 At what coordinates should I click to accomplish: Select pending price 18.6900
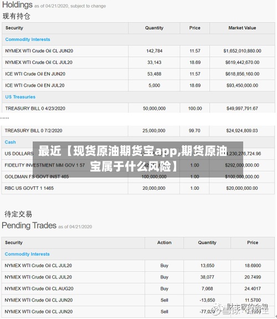tap(253, 266)
